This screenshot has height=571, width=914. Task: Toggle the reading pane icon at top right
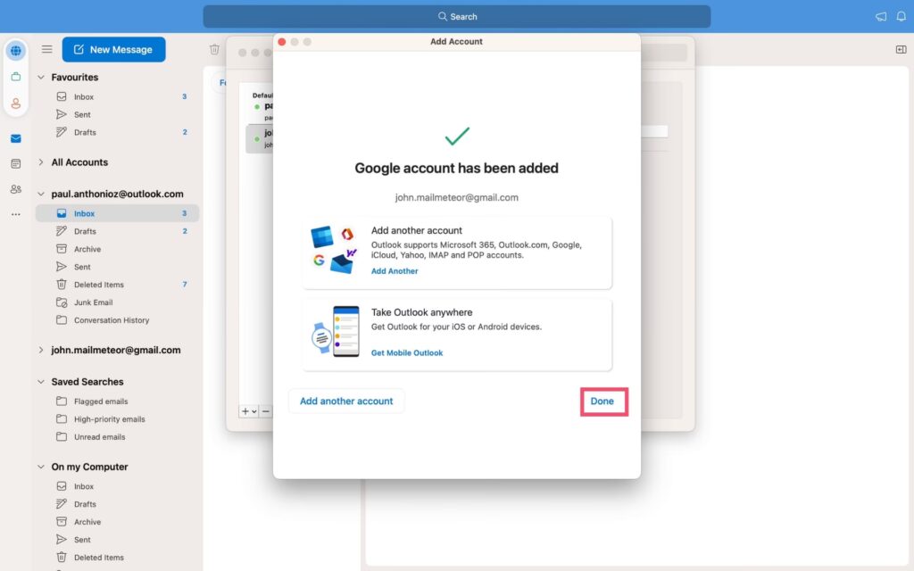click(901, 50)
